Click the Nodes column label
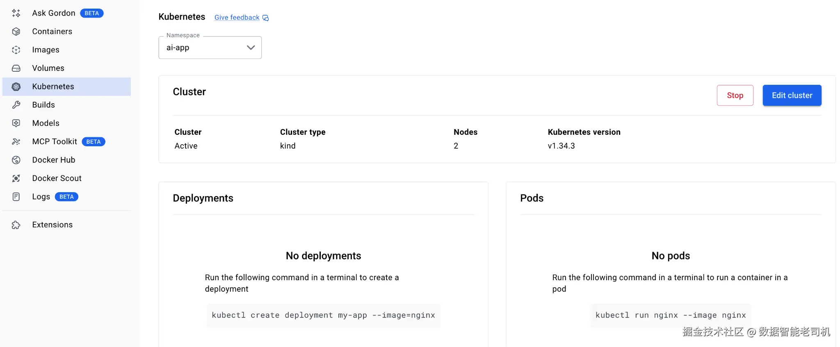840x347 pixels. [466, 132]
